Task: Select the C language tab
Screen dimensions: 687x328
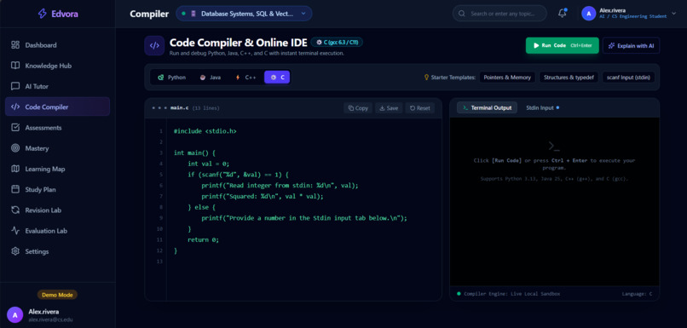Action: point(277,77)
